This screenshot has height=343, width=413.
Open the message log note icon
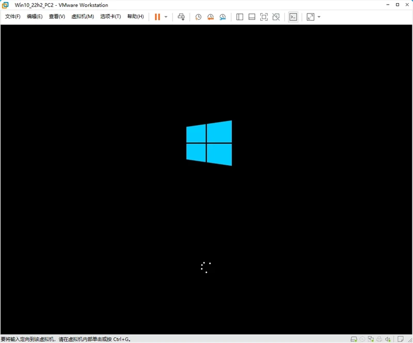tap(401, 339)
